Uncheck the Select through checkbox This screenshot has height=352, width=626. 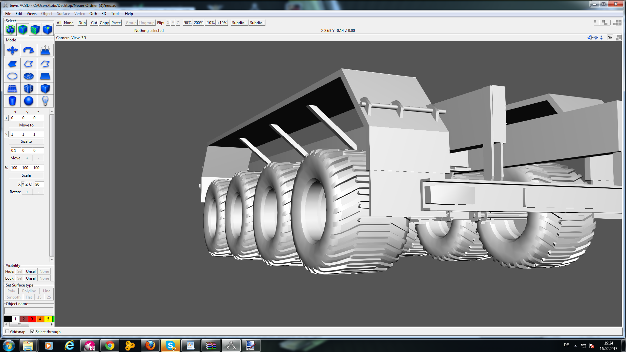point(32,332)
